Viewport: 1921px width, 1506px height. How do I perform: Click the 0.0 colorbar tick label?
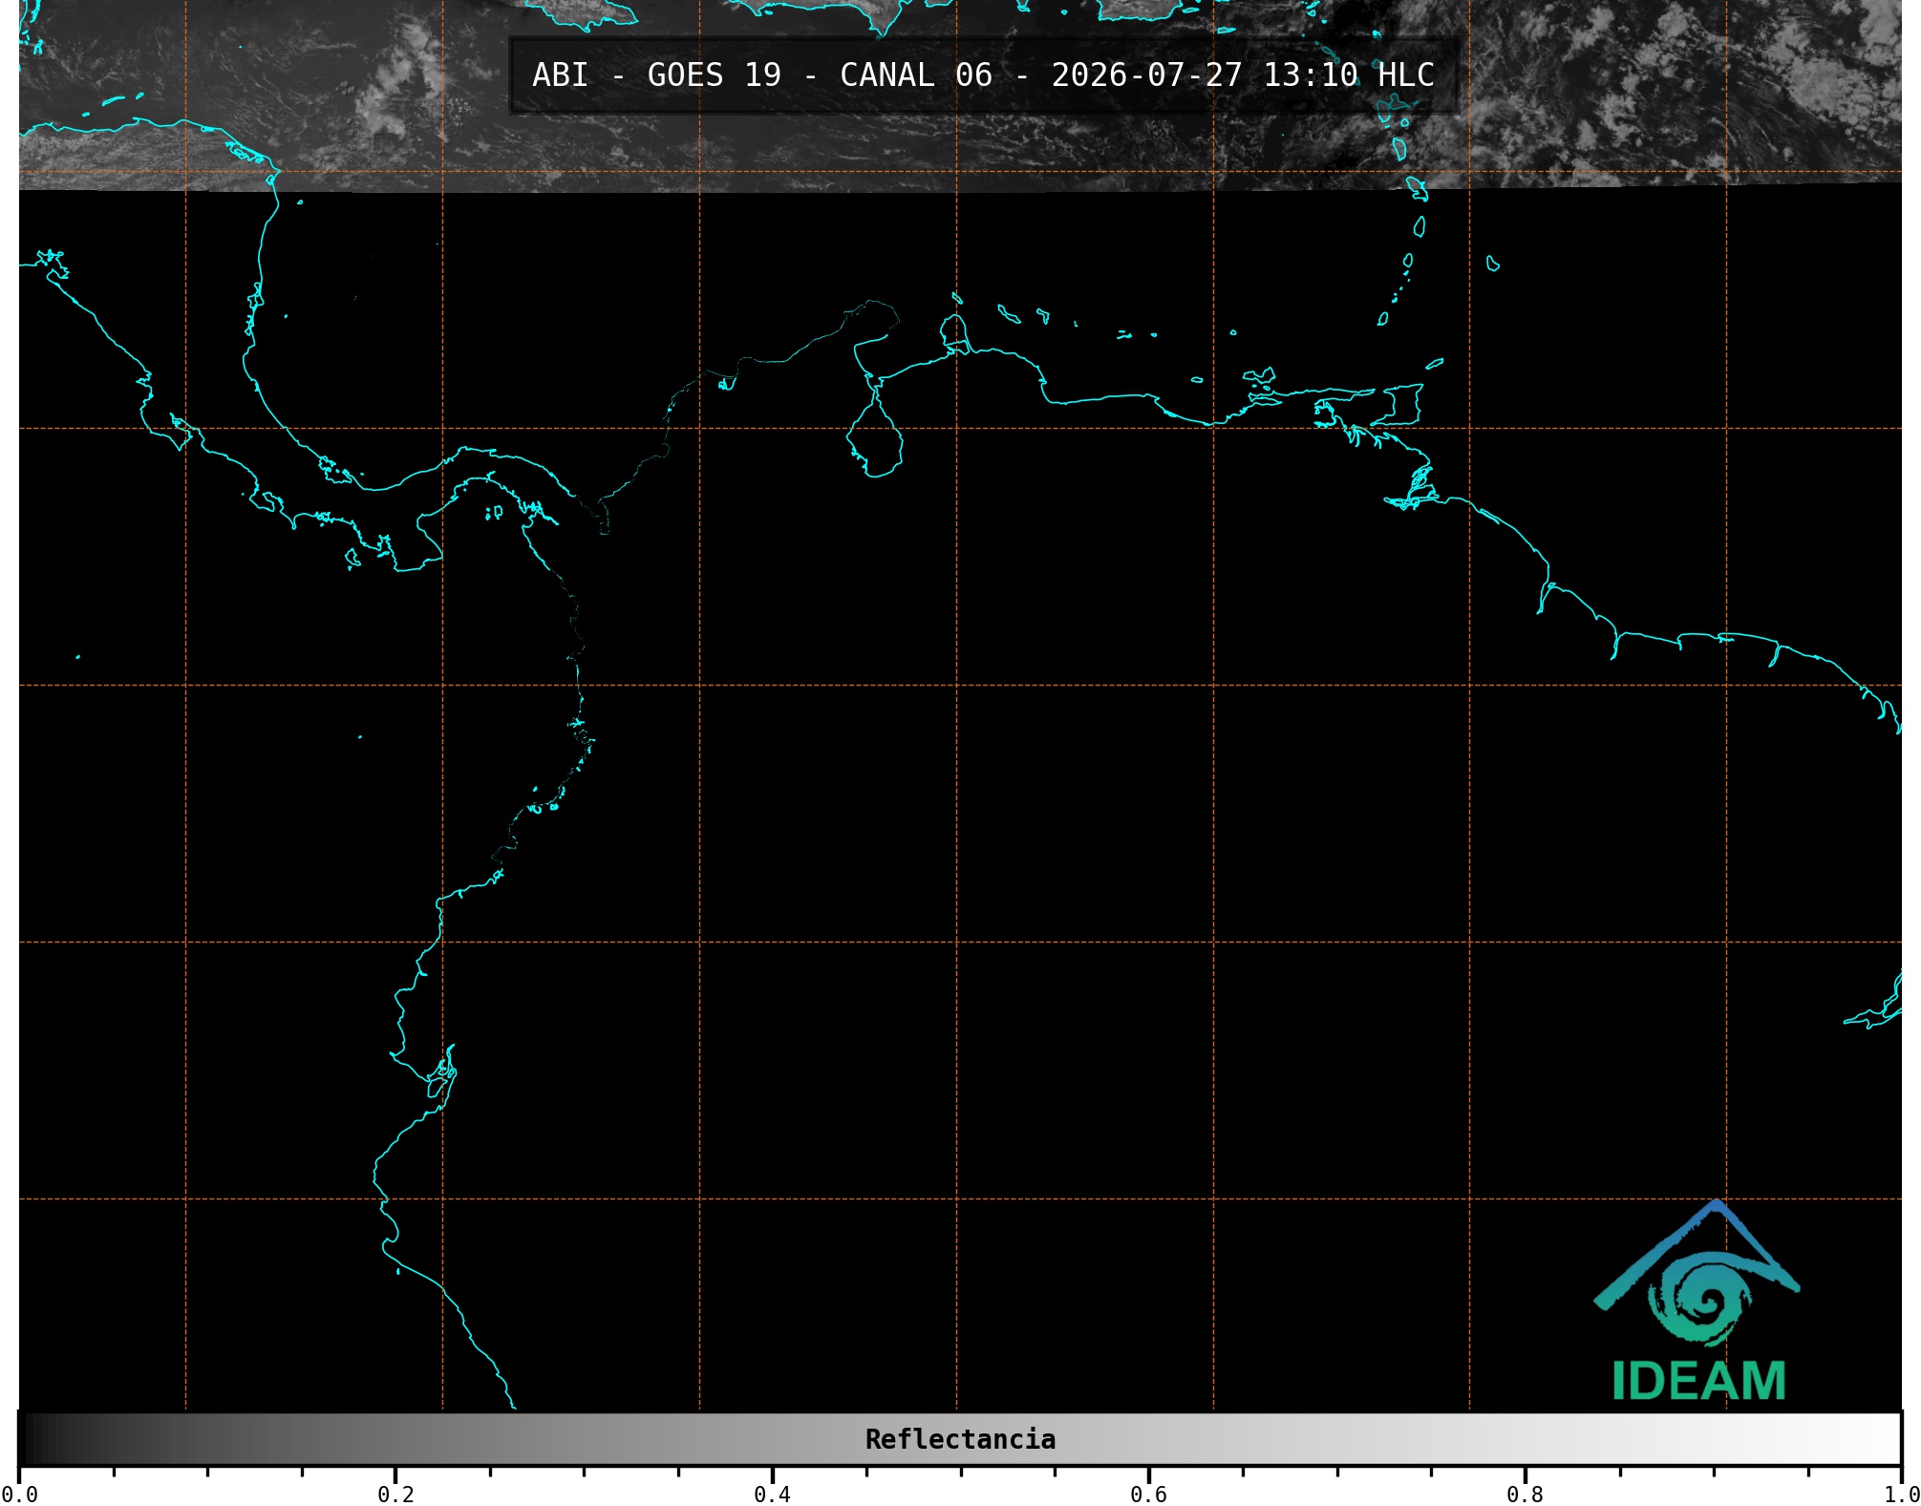pyautogui.click(x=19, y=1494)
